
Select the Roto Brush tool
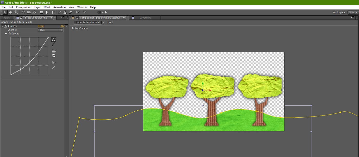coord(78,12)
